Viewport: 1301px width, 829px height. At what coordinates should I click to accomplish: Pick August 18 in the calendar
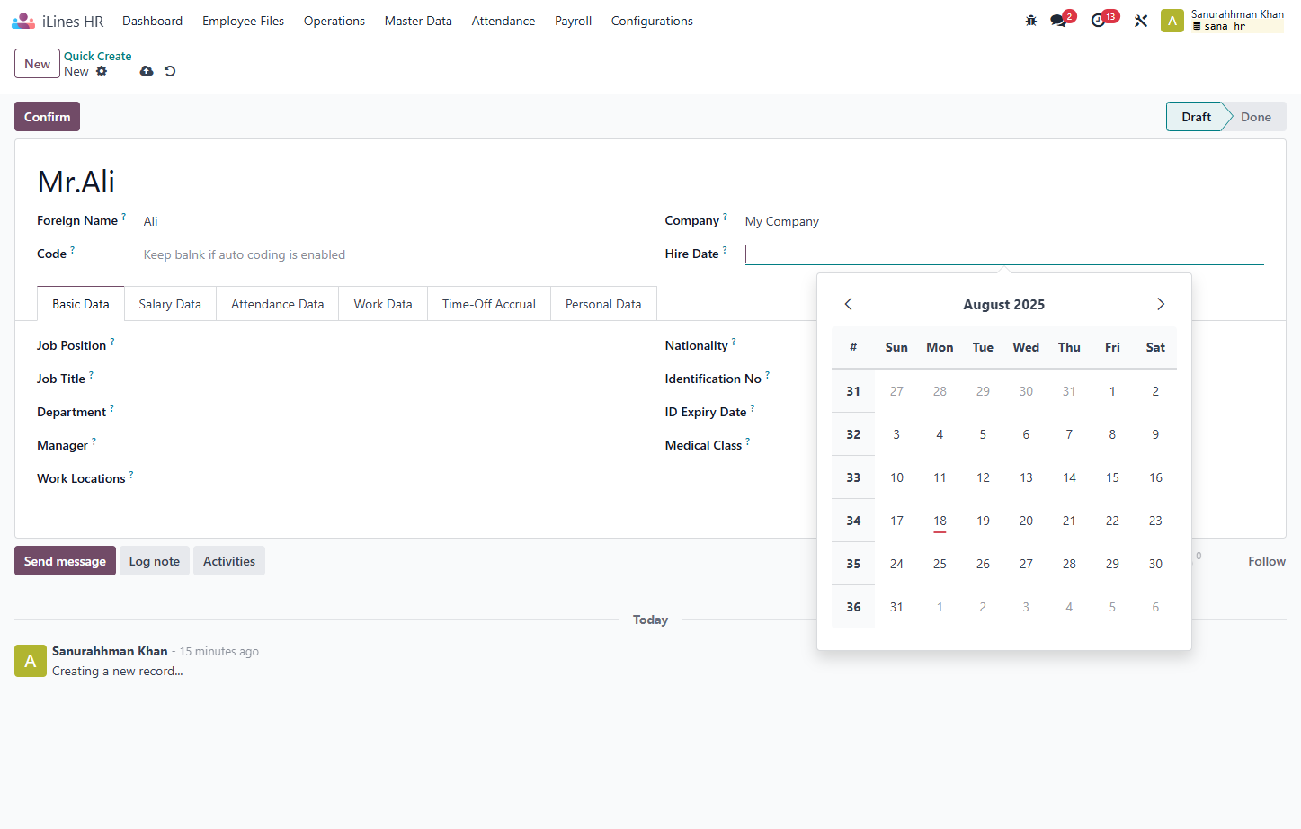tap(940, 521)
